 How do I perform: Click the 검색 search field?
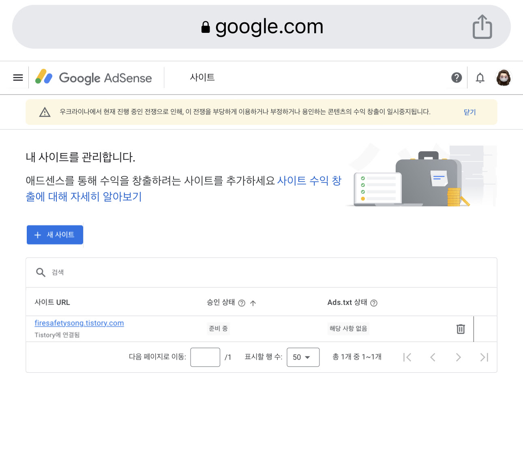tap(261, 273)
